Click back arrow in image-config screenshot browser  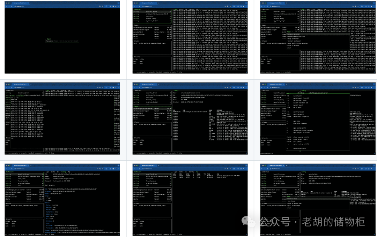134,87
